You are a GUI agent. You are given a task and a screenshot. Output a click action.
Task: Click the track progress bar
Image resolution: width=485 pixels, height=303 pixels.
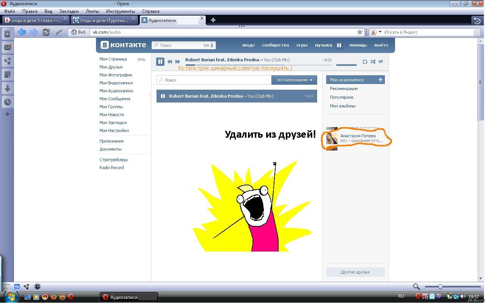258,65
